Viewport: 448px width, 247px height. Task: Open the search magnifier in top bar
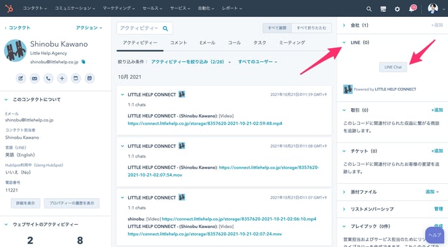tap(369, 9)
